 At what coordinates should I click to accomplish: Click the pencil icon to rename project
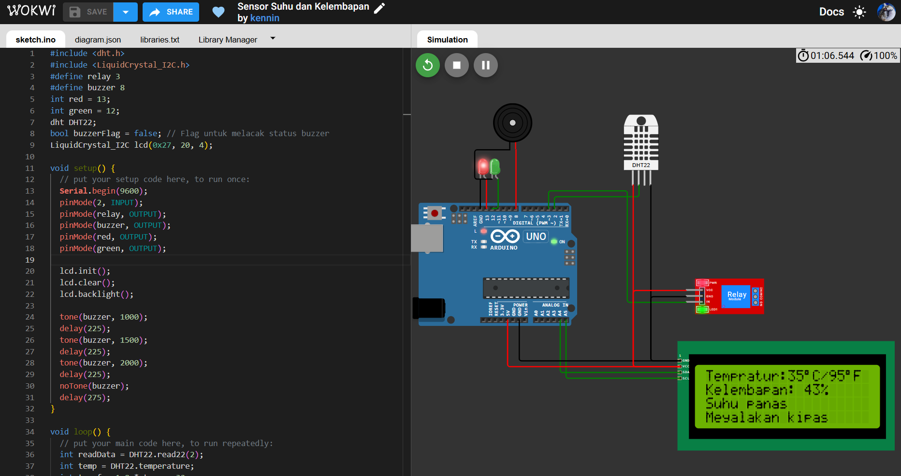380,8
